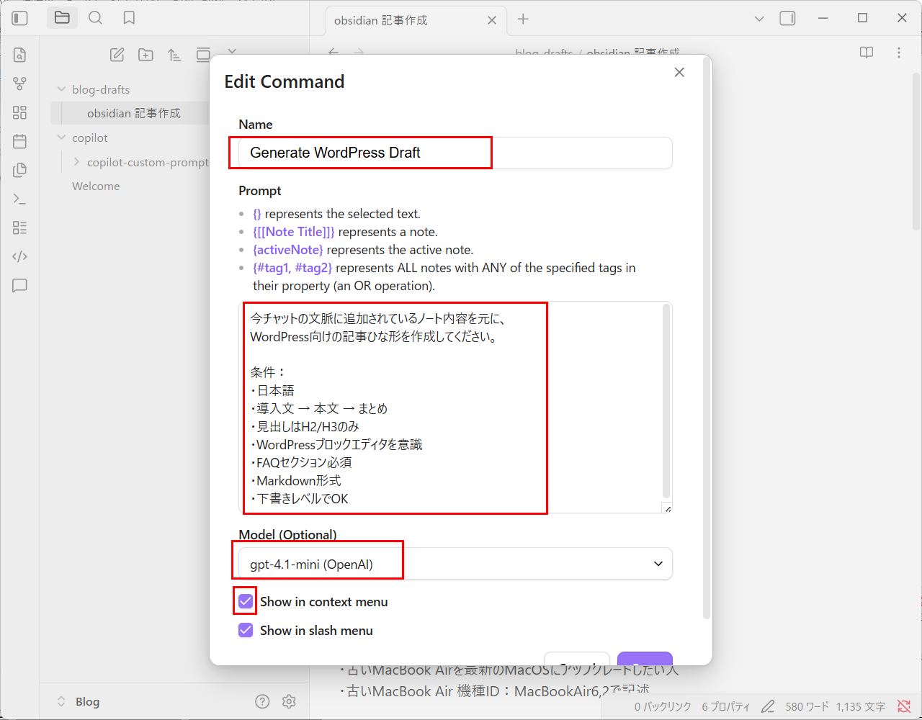Click the Name field Generate WordPress Draft

tap(455, 153)
